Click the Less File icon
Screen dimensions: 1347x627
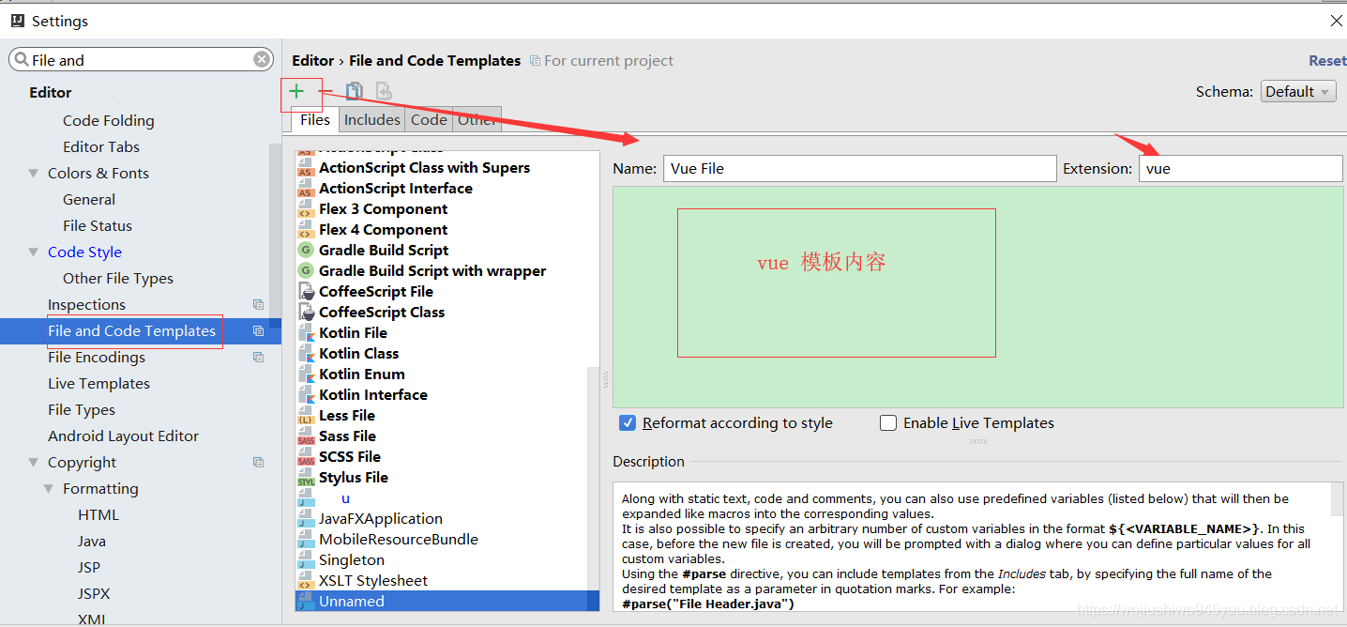click(x=306, y=415)
